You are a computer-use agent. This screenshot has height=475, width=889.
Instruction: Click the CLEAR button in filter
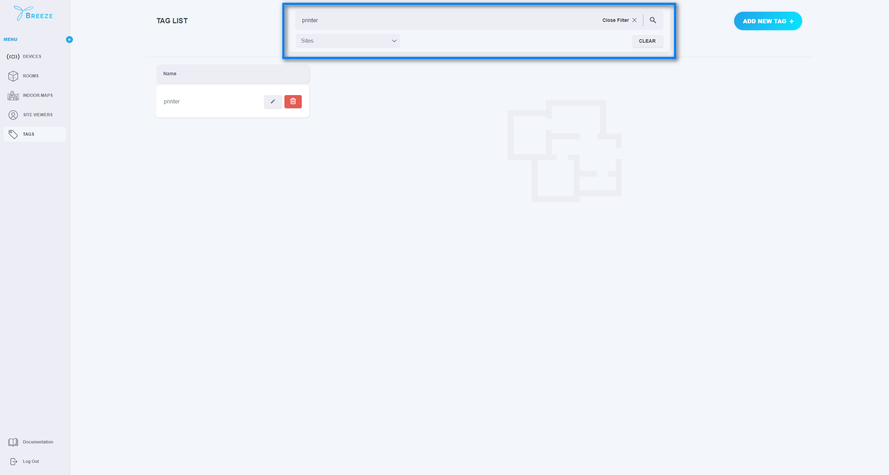coord(647,41)
